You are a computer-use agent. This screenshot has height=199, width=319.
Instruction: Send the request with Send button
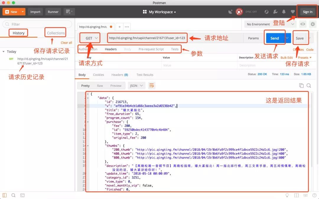(275, 38)
